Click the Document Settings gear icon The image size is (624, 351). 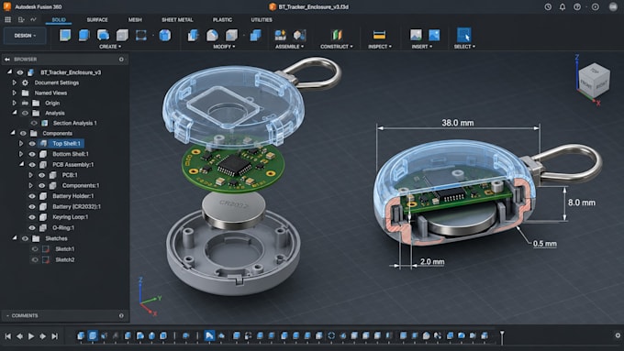coord(25,82)
